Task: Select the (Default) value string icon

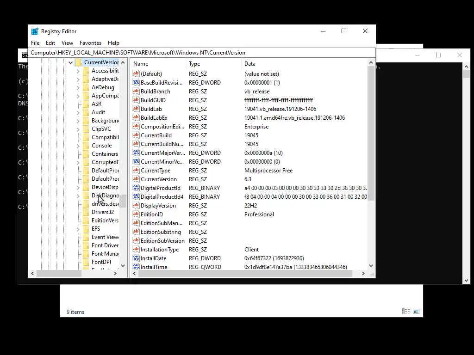Action: tap(136, 73)
